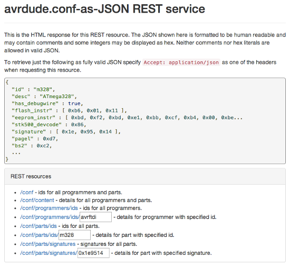Click the /conf/programmers/ids/ link before avrftdi field

50,217
